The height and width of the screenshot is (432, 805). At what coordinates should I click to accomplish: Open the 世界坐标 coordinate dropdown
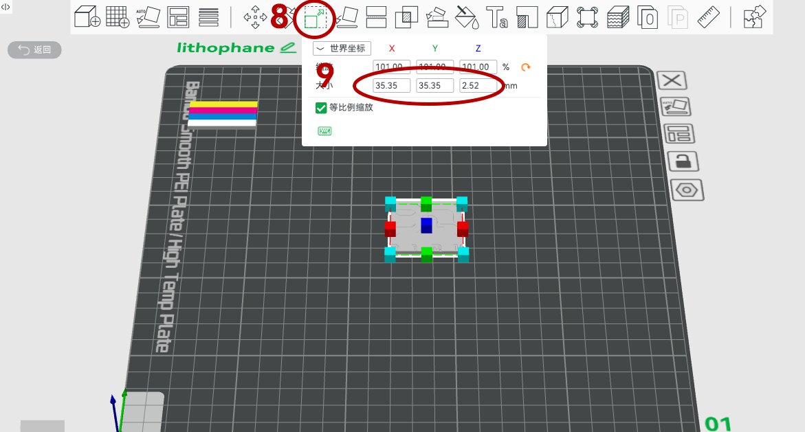[x=342, y=49]
